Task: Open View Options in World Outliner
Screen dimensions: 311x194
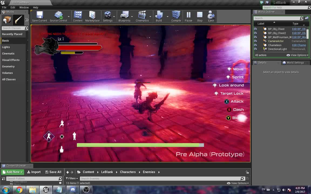Action: pos(297,55)
